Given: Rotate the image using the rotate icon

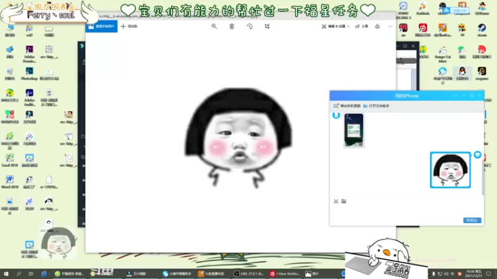Looking at the screenshot, I should 250,26.
